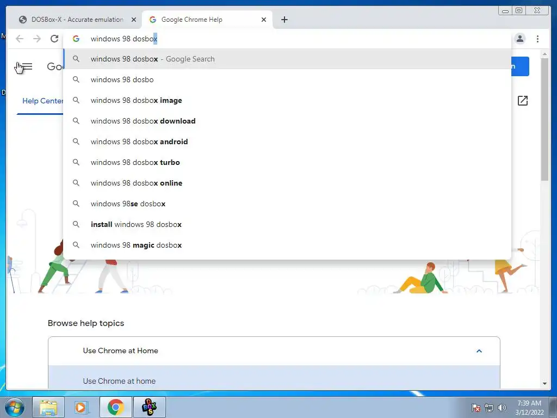The image size is (557, 418).
Task: Select 'windows 98 magic dosbox' suggestion
Action: [287, 245]
